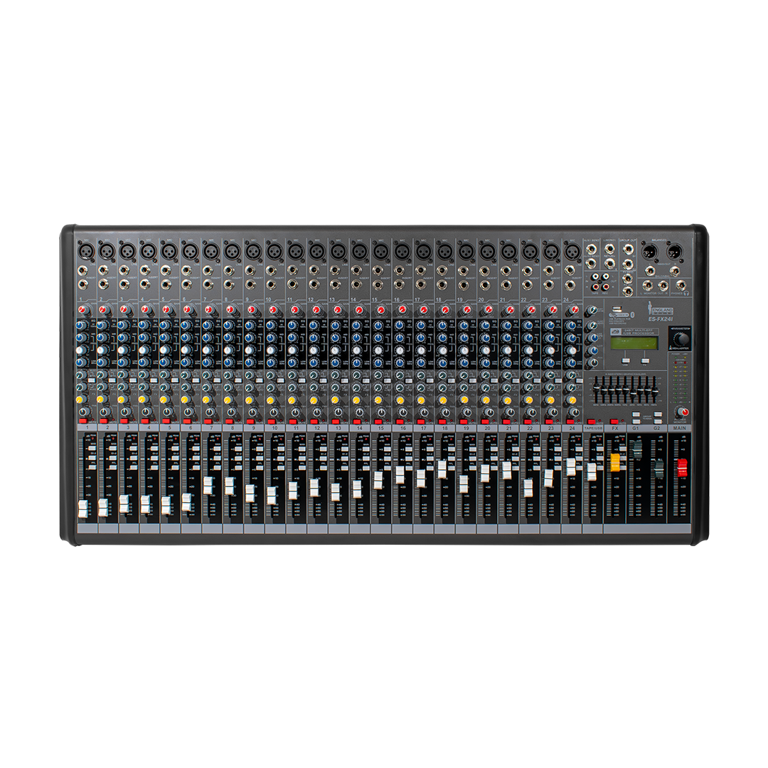Click the channel 19 white fader
This screenshot has height=768, width=768.
pyautogui.click(x=464, y=484)
